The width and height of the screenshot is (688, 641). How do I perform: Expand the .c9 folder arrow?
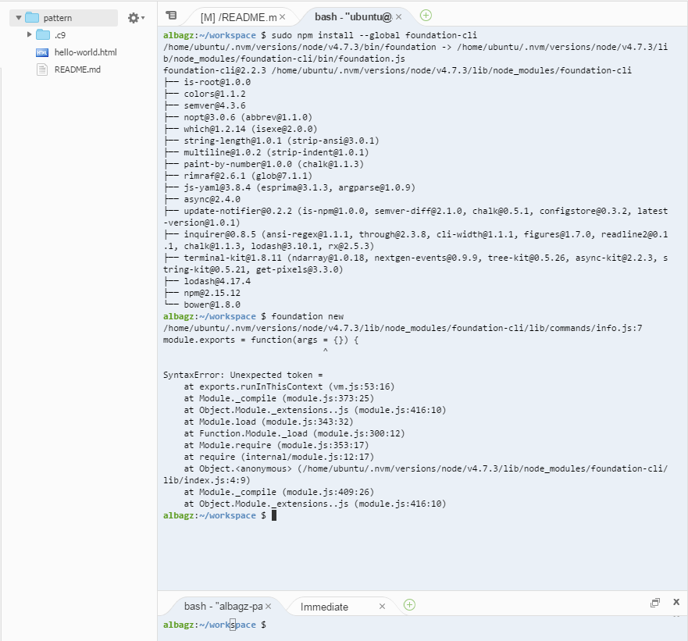click(x=29, y=34)
